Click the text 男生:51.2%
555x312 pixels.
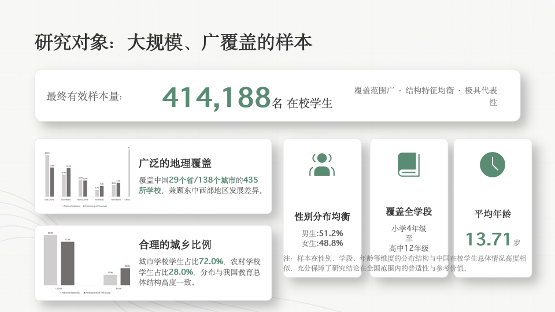[x=322, y=233]
